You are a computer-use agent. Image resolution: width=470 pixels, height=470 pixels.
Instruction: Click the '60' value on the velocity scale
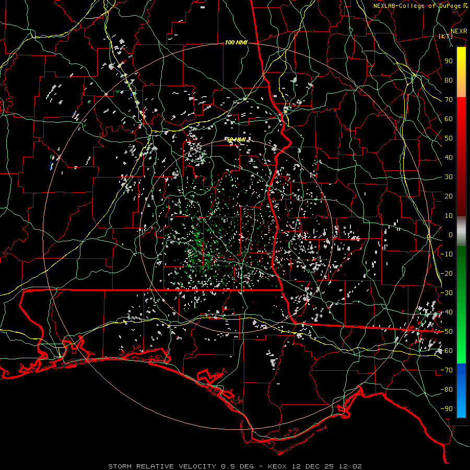point(449,119)
